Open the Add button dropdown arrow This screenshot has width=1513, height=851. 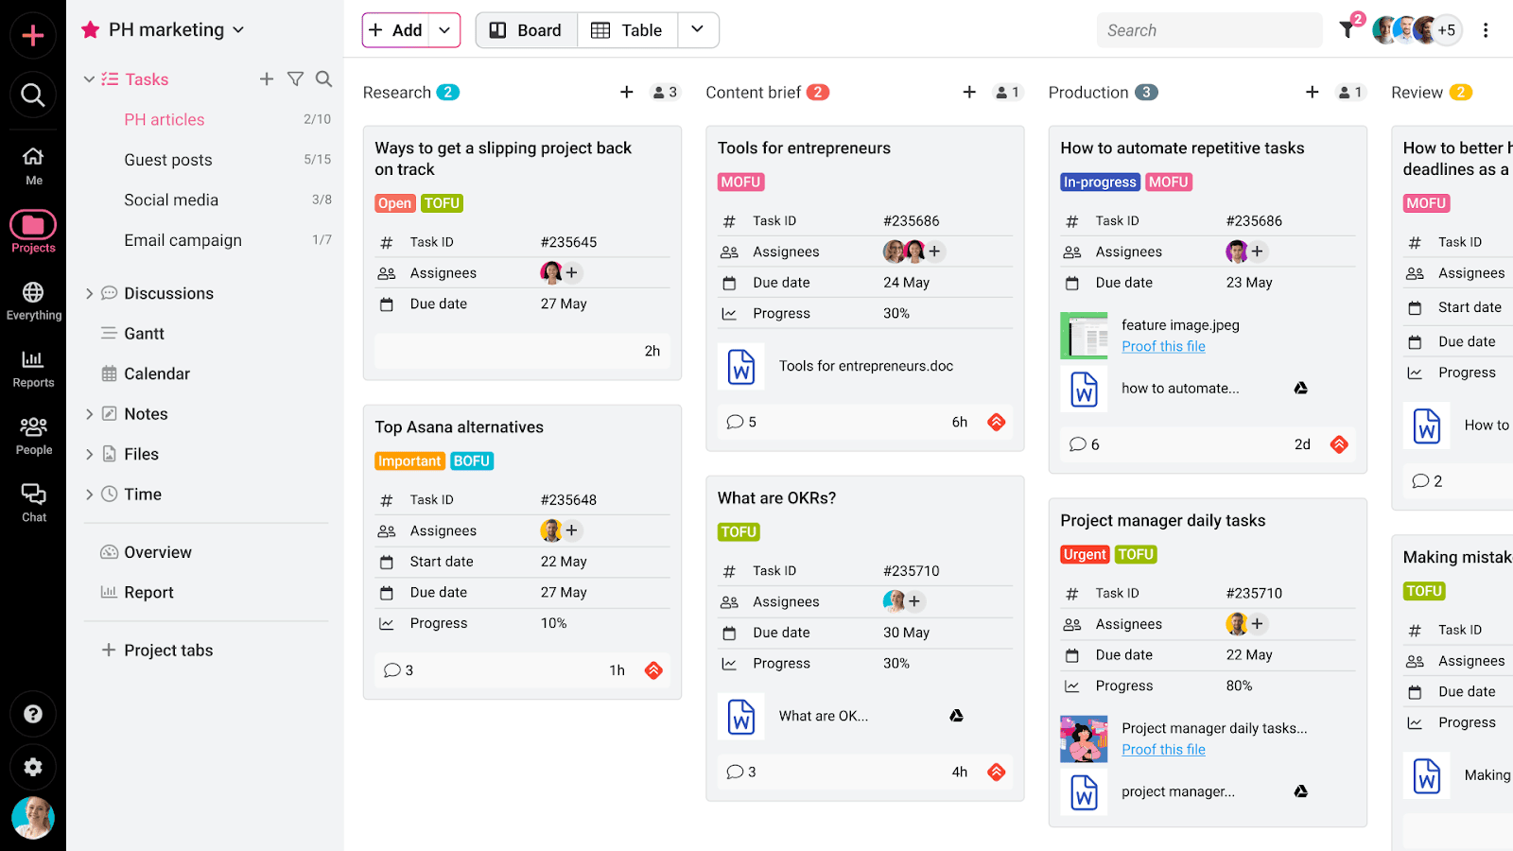click(x=443, y=29)
